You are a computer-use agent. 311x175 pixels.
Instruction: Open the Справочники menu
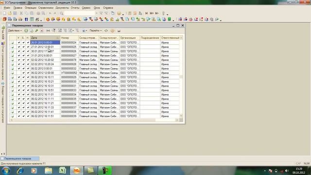point(46,8)
